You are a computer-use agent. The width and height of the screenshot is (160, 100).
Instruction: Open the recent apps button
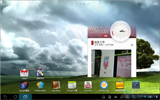(x=25, y=97)
